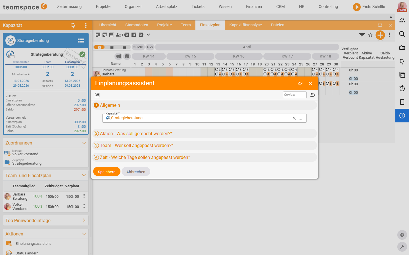409x255 pixels.
Task: Open contacts icon in right sidebar
Action: coord(402,20)
